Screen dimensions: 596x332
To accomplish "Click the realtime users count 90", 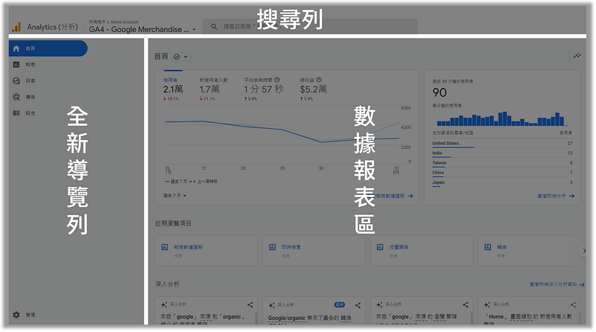I will [x=440, y=92].
